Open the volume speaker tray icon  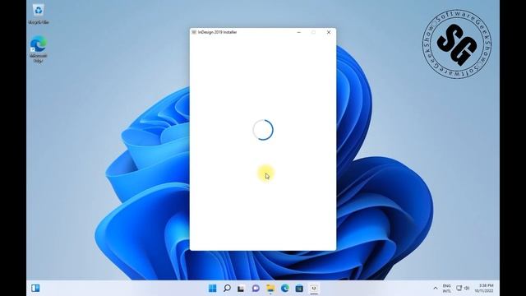tap(467, 288)
